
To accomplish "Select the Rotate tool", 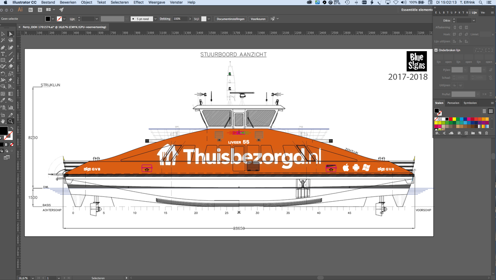I will coord(3,73).
